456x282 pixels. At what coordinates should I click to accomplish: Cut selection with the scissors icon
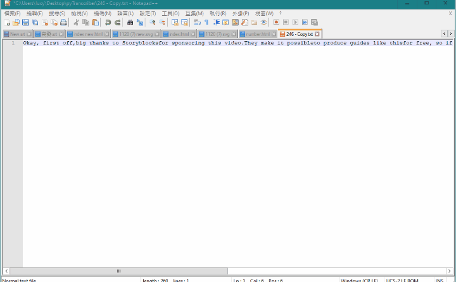[76, 22]
